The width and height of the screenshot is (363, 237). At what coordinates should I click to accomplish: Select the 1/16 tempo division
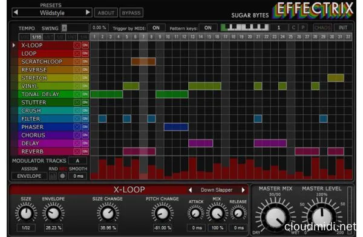tap(36, 37)
